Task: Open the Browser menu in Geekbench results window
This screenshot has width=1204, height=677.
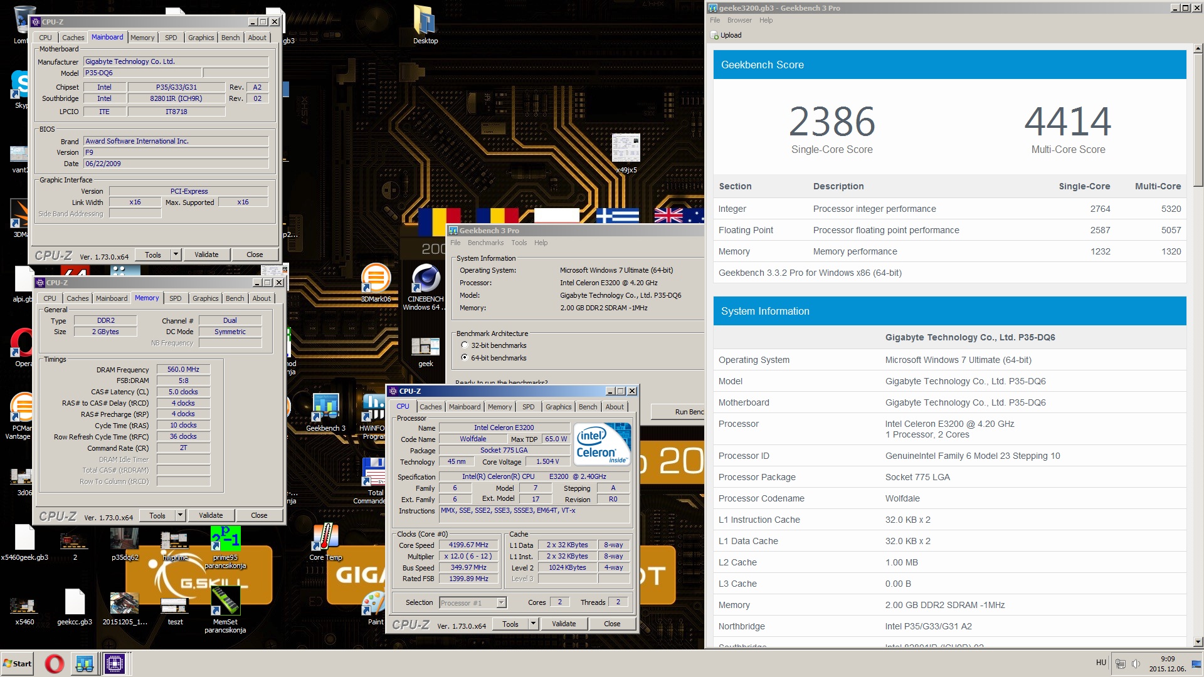Action: coord(739,20)
